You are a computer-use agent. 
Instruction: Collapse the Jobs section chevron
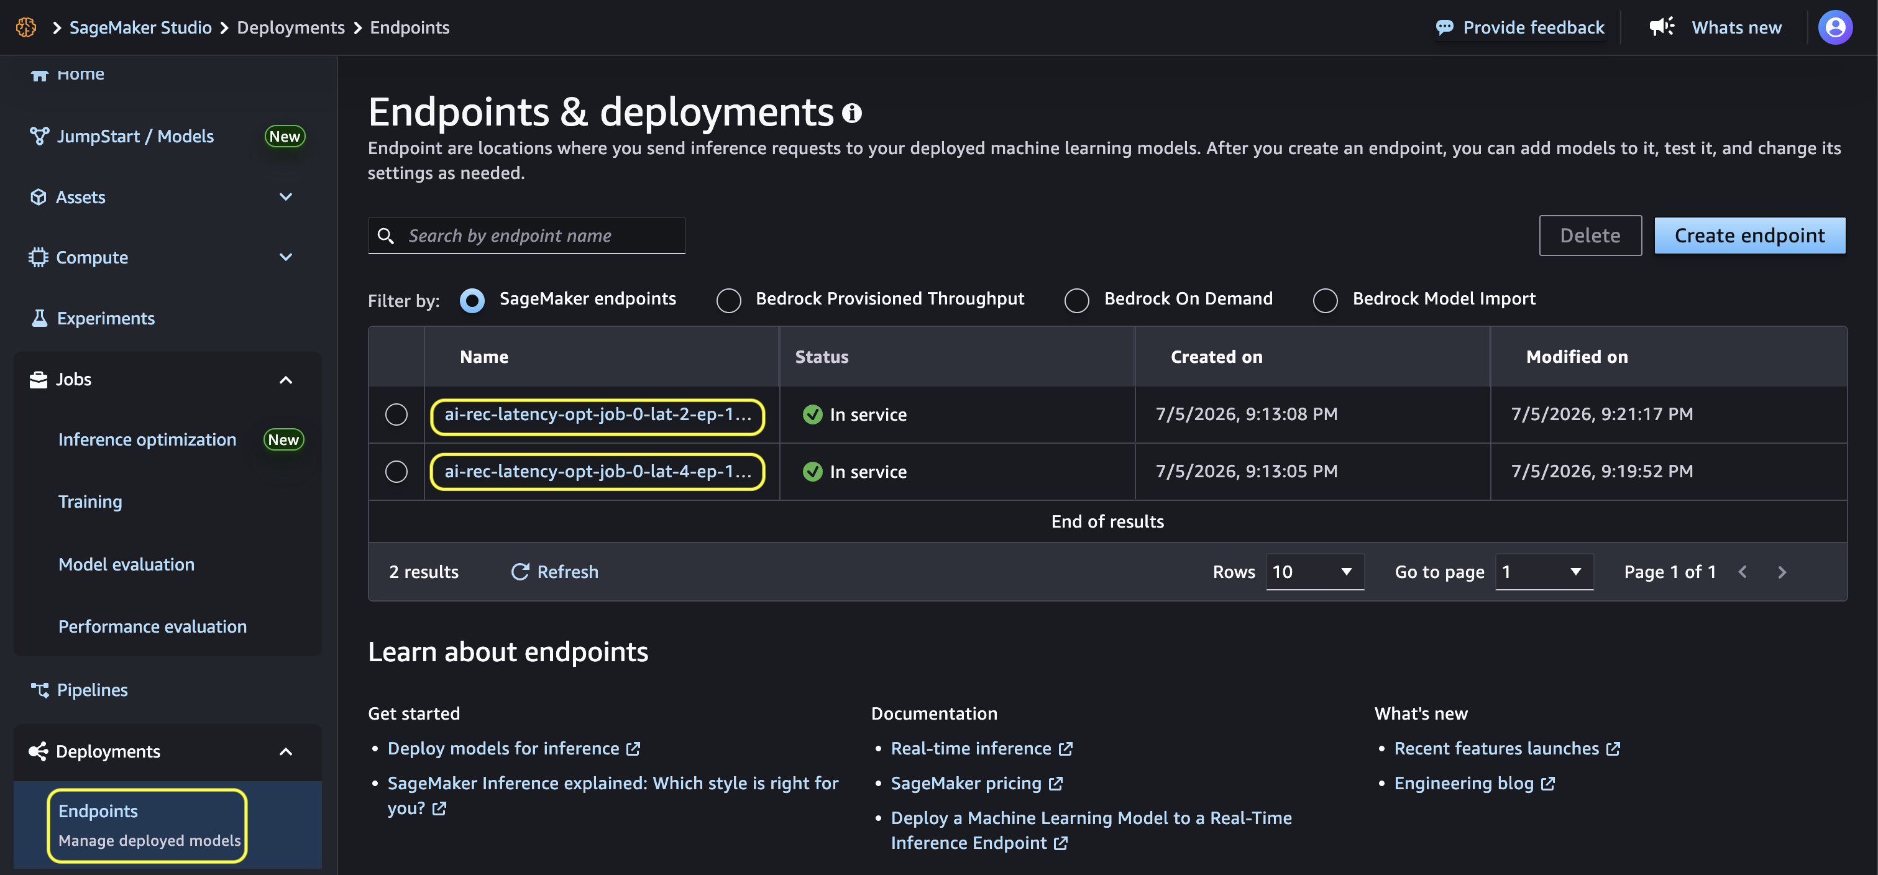point(286,380)
